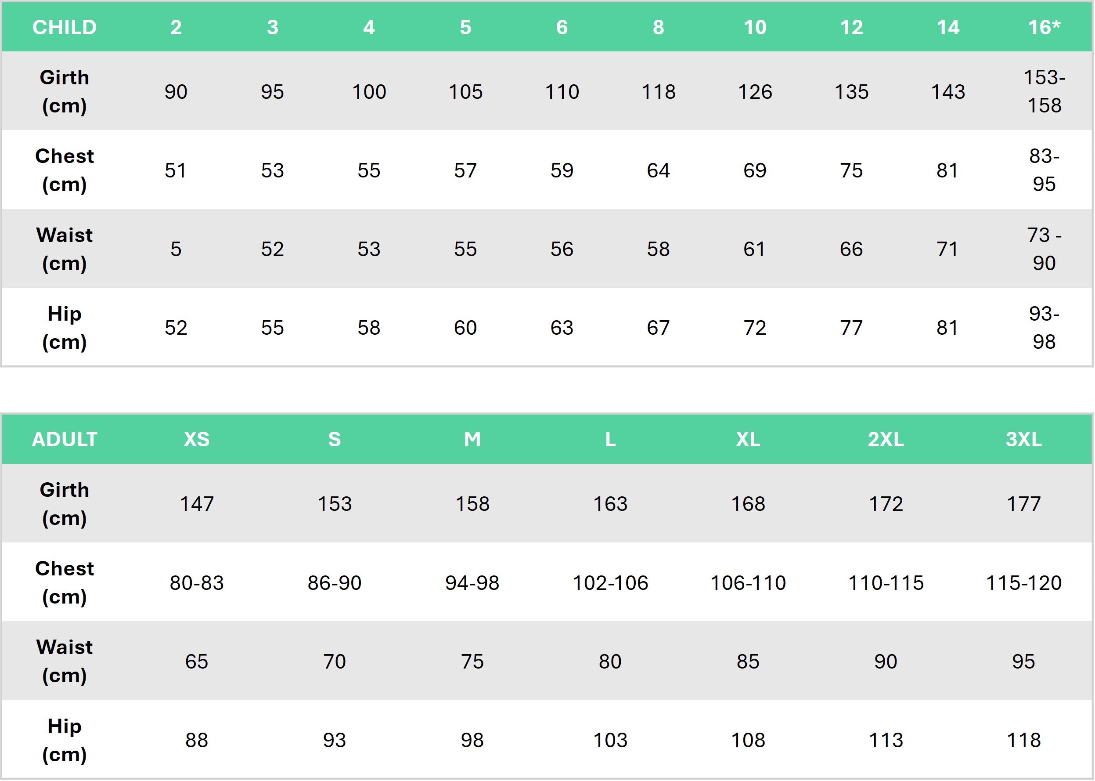This screenshot has height=781, width=1095.
Task: Click the 102-106 chest cell
Action: point(610,583)
